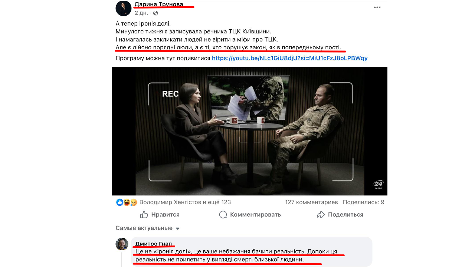The height and width of the screenshot is (267, 475).
Task: Click the comment speech bubble icon
Action: [223, 215]
